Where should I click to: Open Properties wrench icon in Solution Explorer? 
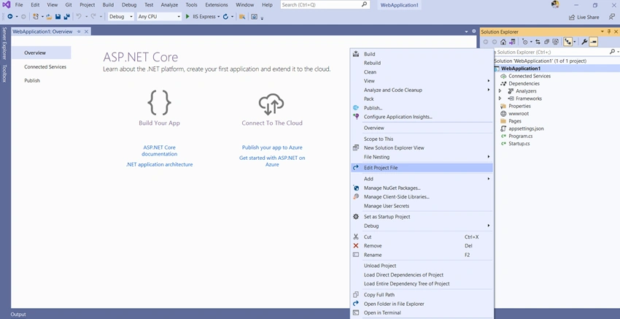click(x=584, y=42)
